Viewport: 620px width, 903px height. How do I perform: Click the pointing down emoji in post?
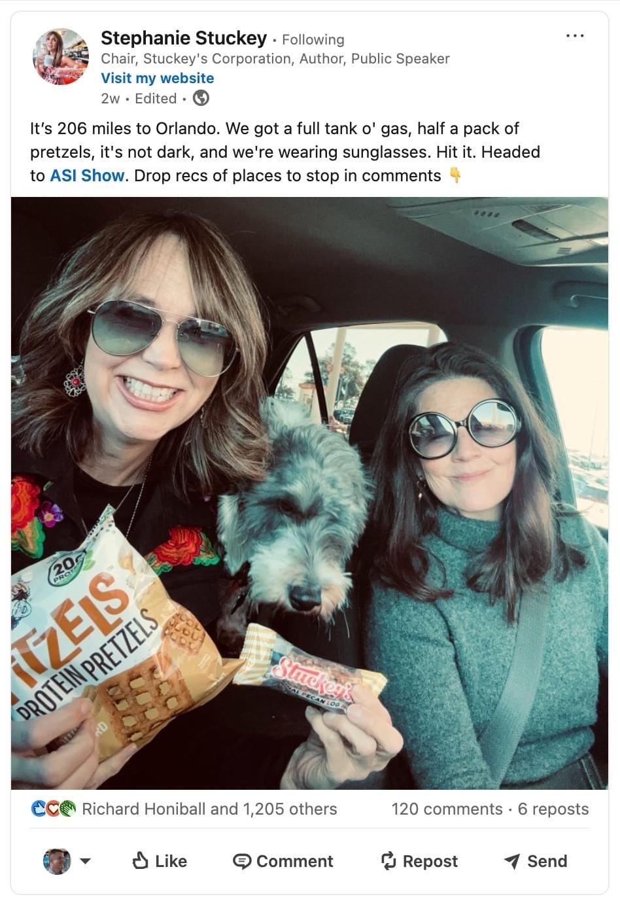(x=455, y=175)
